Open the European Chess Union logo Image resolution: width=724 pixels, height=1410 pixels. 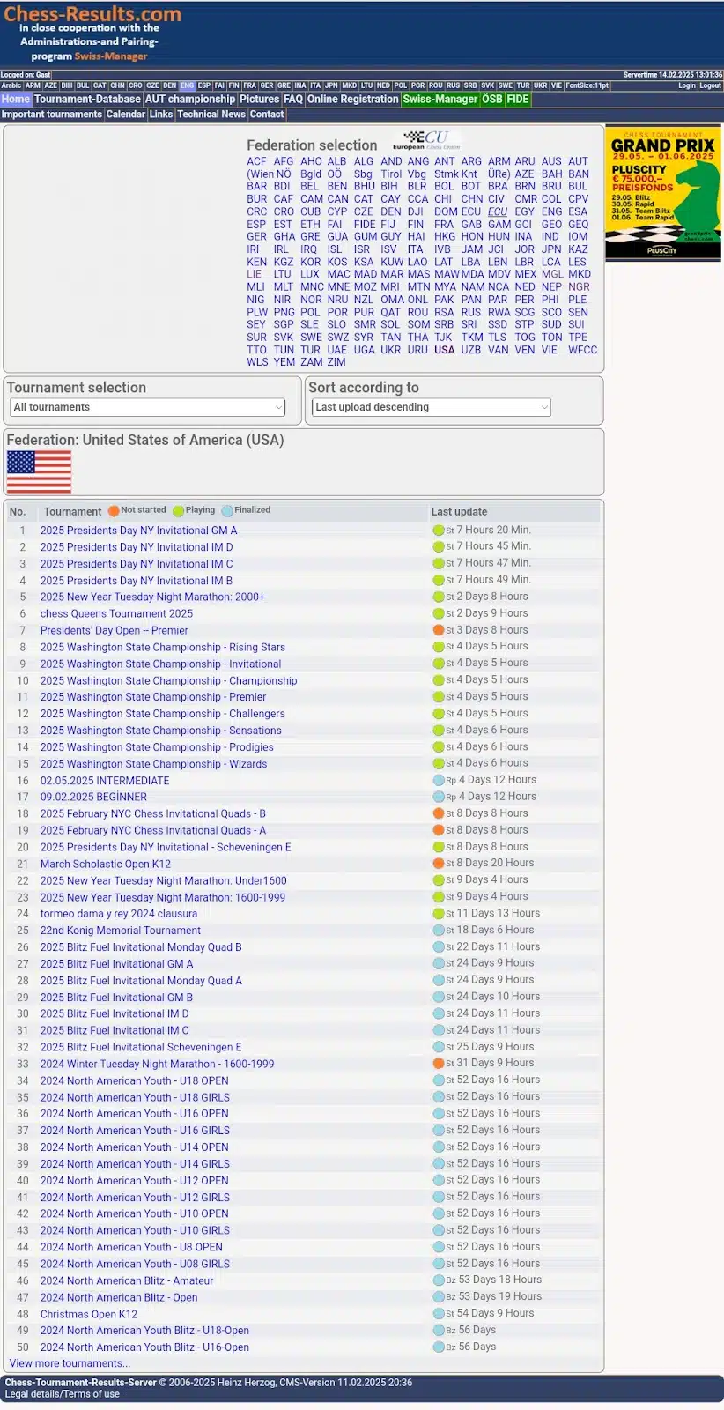point(427,140)
